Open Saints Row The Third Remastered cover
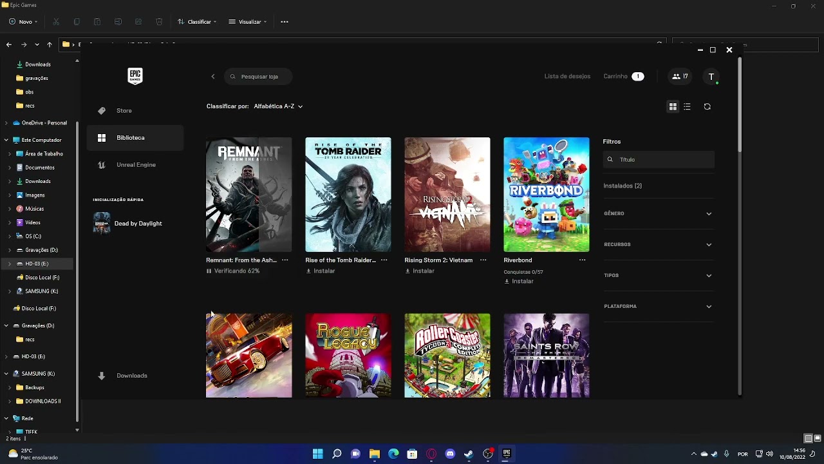This screenshot has width=824, height=464. click(546, 356)
